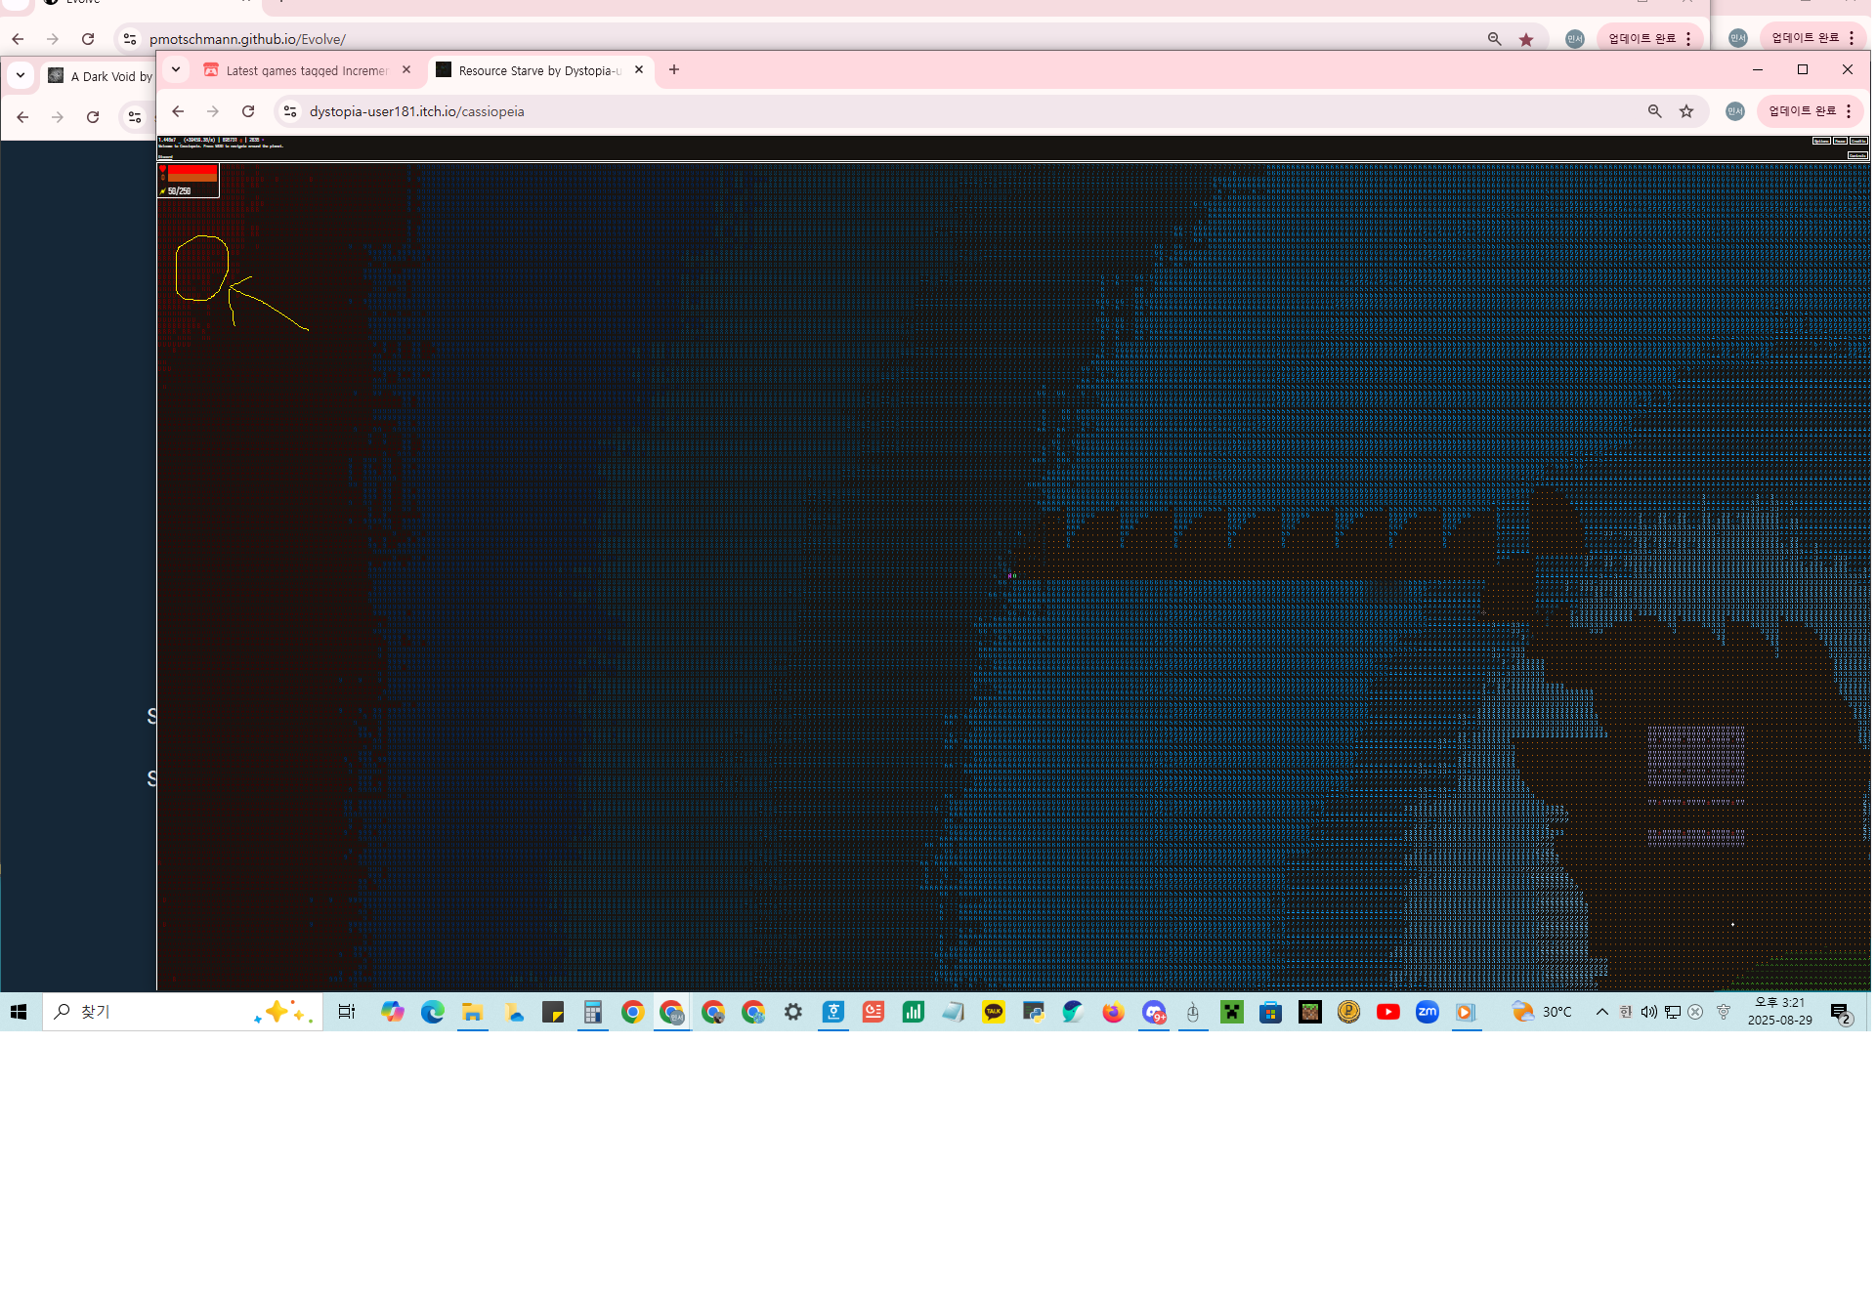Launch YouTube from the taskbar

pyautogui.click(x=1387, y=1012)
